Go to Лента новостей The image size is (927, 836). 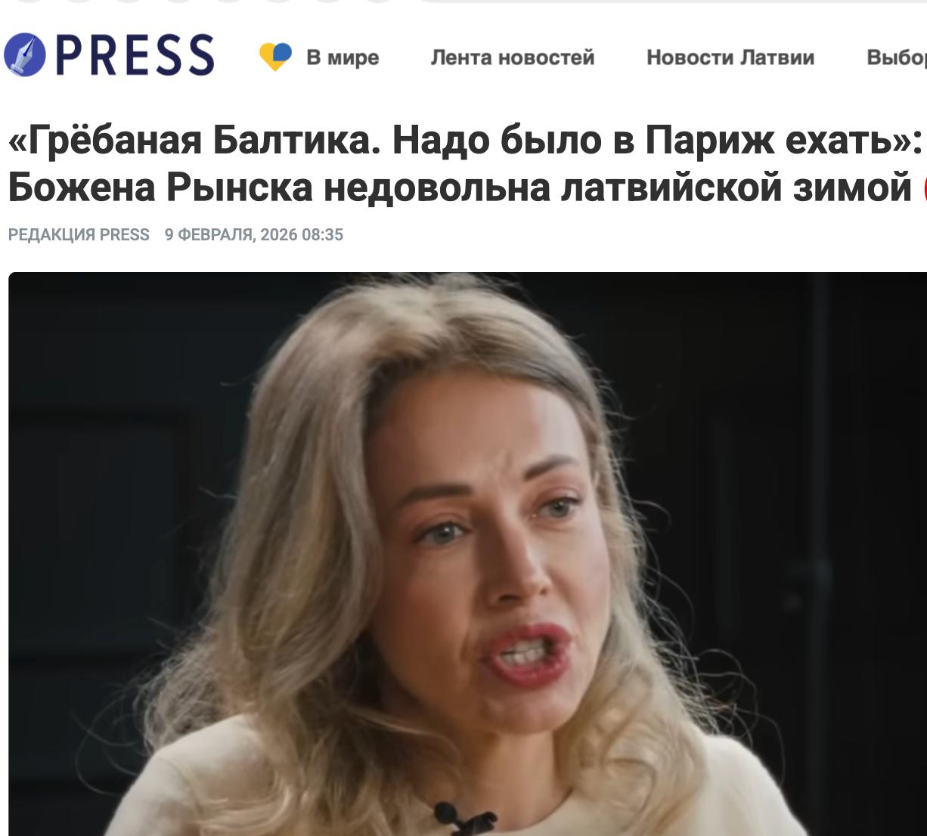(513, 57)
